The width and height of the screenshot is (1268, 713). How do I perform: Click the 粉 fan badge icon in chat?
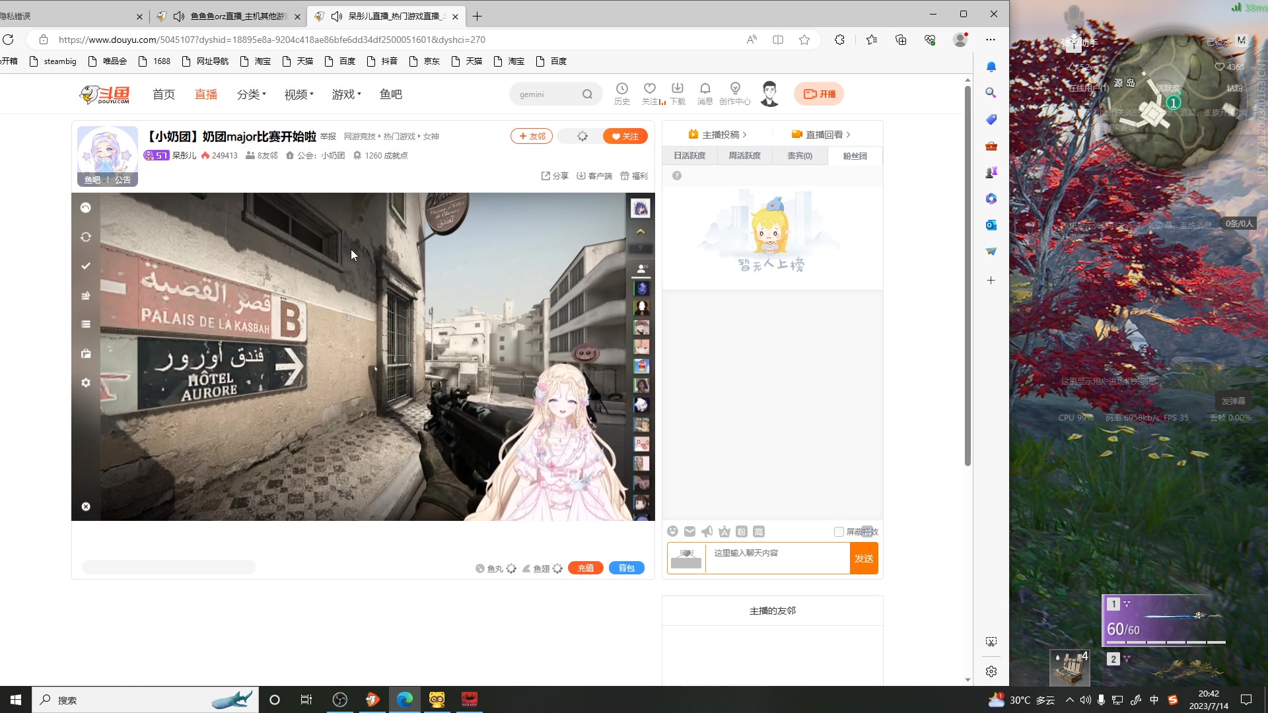pos(742,531)
